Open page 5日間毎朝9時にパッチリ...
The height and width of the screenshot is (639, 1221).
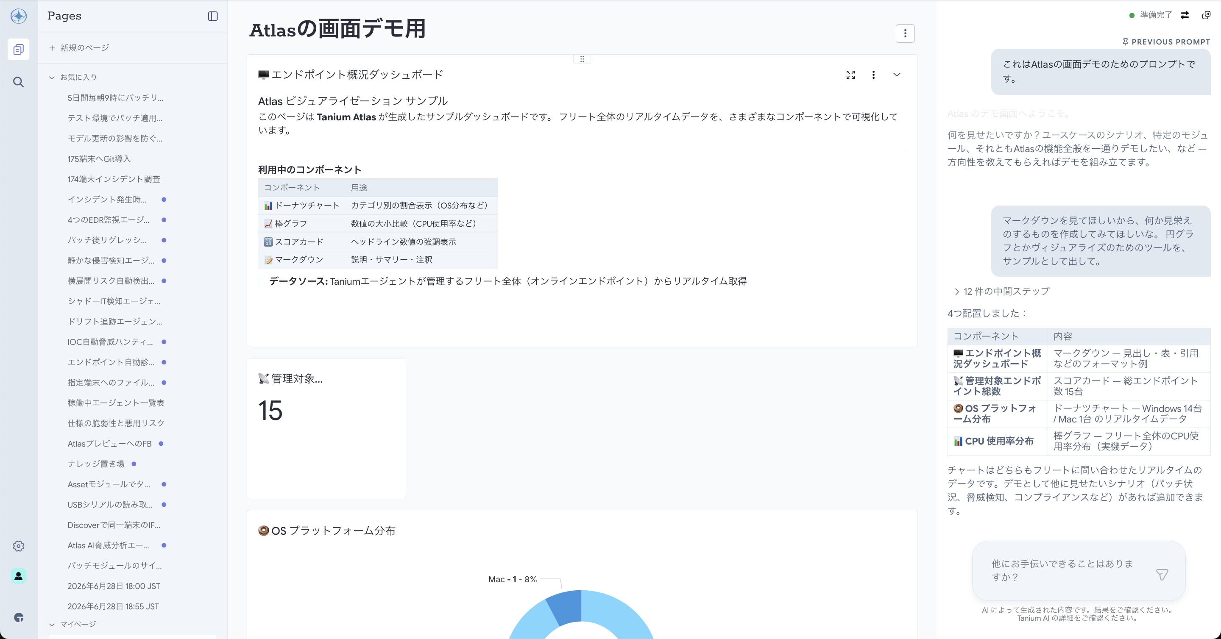tap(115, 97)
